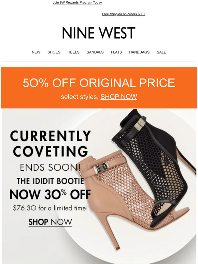Image resolution: width=198 pixels, height=264 pixels.
Task: Click the Nine West logo
Action: coord(99,33)
